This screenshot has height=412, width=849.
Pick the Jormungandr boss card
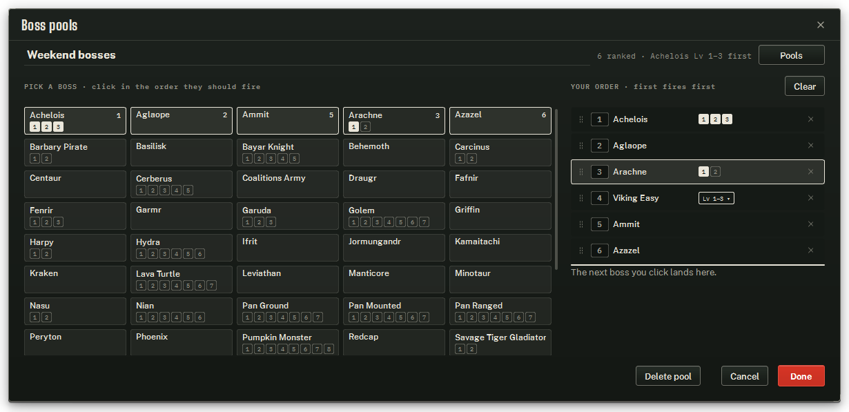394,248
